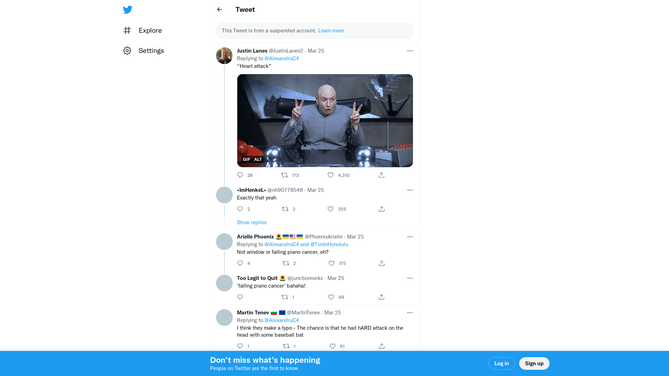Click the Explore hashtag icon
Screen dimensions: 669x376
pos(127,30)
